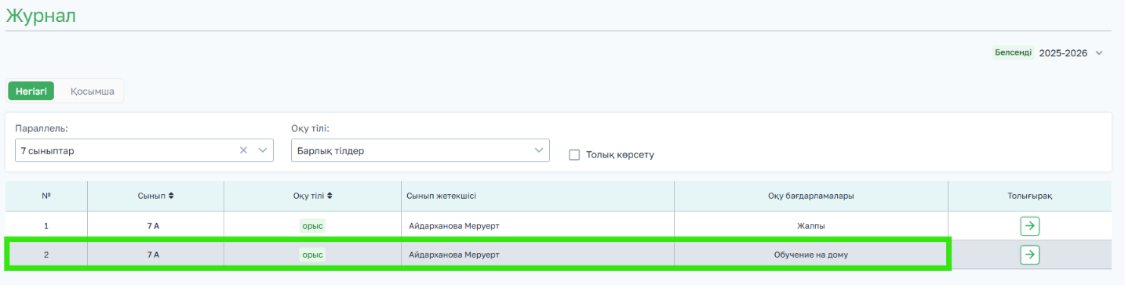Click Айдарханова Меруерт in row 1
The width and height of the screenshot is (1125, 285).
click(x=454, y=225)
